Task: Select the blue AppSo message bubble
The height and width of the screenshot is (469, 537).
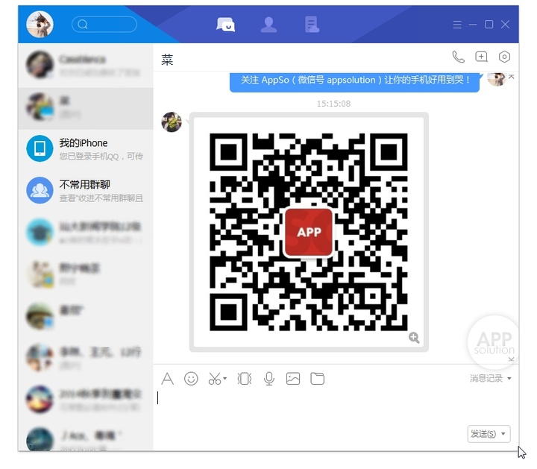Action: point(354,81)
